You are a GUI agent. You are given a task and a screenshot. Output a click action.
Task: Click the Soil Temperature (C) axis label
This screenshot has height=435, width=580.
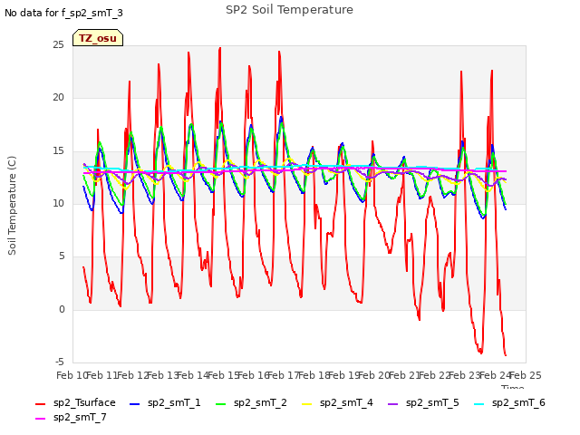[x=12, y=206]
